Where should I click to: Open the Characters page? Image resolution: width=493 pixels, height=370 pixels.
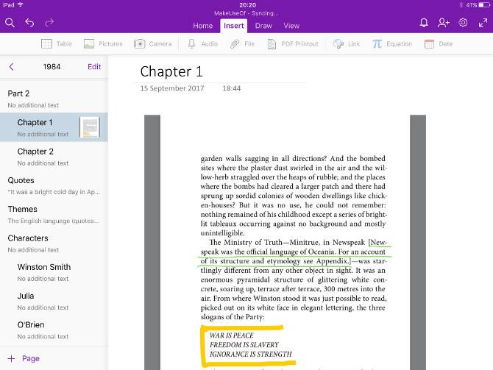coord(54,243)
